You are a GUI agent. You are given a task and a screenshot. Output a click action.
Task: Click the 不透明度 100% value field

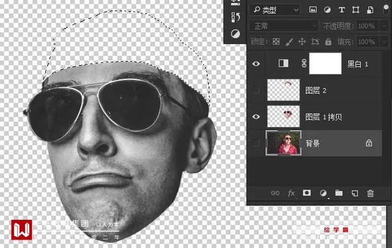[x=367, y=26]
